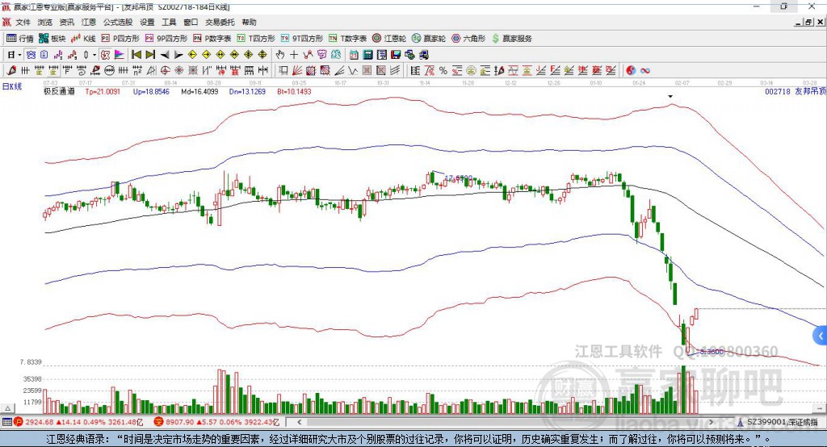This screenshot has height=447, width=827.
Task: Open the 帮助 menu
Action: coord(249,22)
